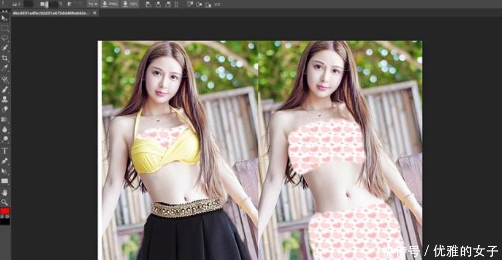Select the Rectangle shape tool
Image resolution: width=502 pixels, height=260 pixels.
pos(5,181)
